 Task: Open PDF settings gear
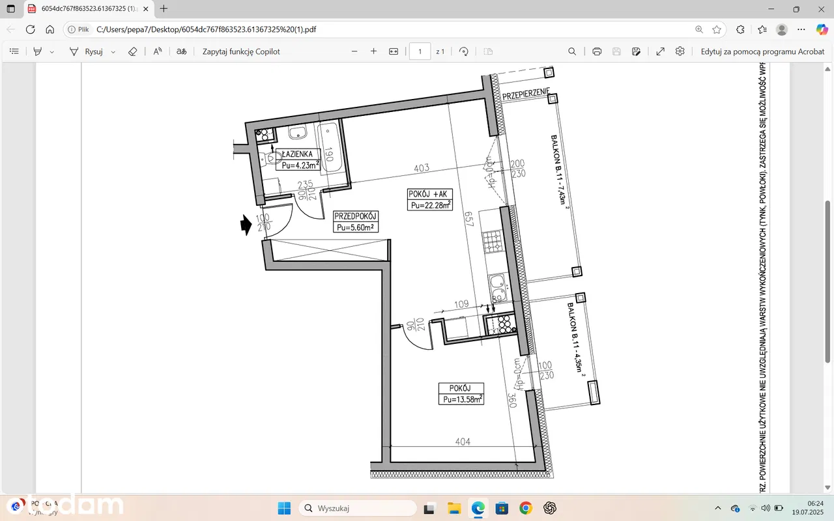[680, 51]
